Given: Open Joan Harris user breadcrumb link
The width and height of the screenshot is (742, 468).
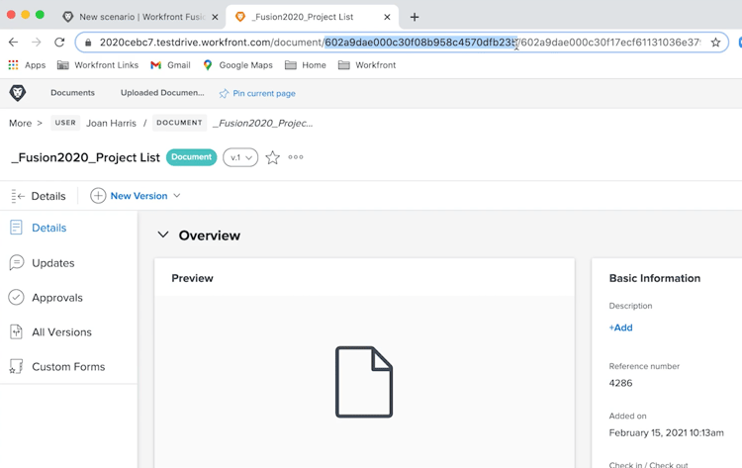Looking at the screenshot, I should (x=111, y=123).
